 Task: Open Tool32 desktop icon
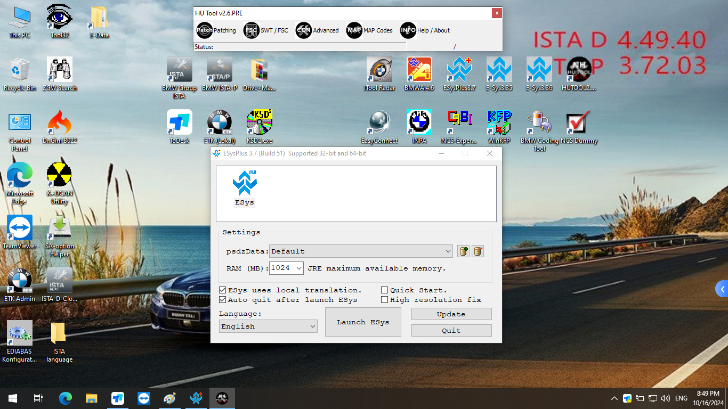60,22
